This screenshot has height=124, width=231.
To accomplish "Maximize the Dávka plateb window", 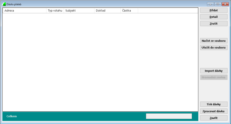I will point(217,4).
